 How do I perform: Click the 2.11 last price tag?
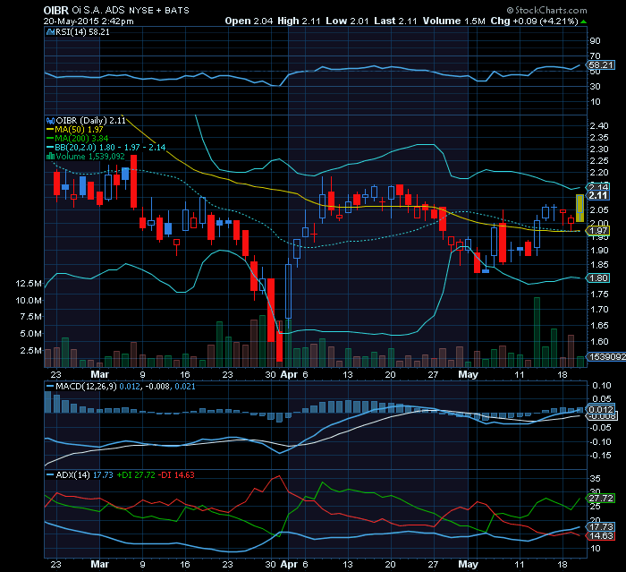[x=598, y=195]
